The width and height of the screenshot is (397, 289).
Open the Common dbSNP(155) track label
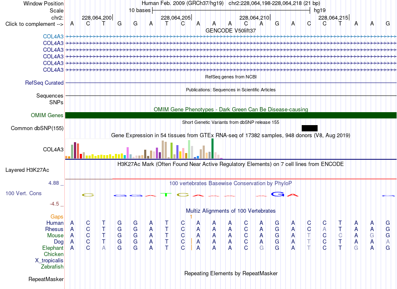pyautogui.click(x=37, y=128)
